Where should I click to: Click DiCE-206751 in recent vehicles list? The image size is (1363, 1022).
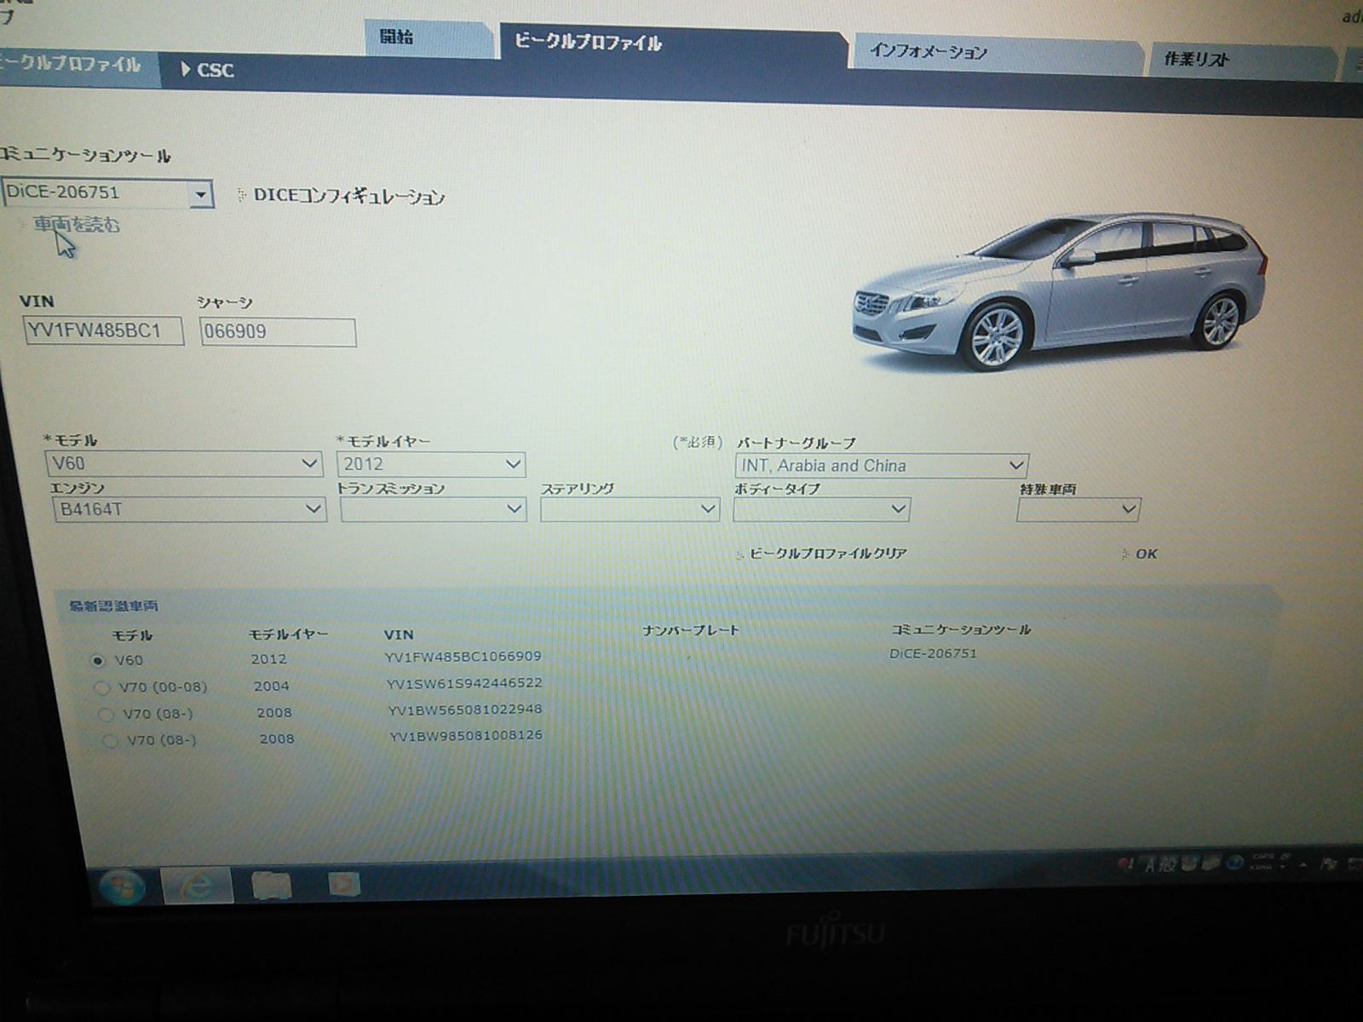click(933, 654)
